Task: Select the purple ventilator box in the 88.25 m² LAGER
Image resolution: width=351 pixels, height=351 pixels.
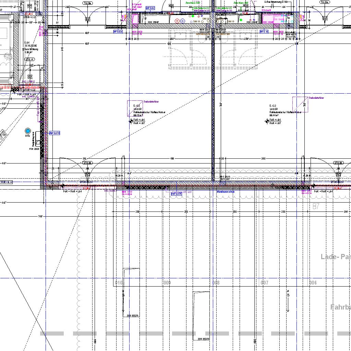Action: [135, 108]
